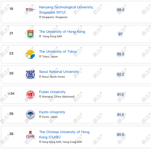This screenshot has width=151, height=149.
Task: Click the location pin beside Kyoto, Japan
Action: [40, 117]
